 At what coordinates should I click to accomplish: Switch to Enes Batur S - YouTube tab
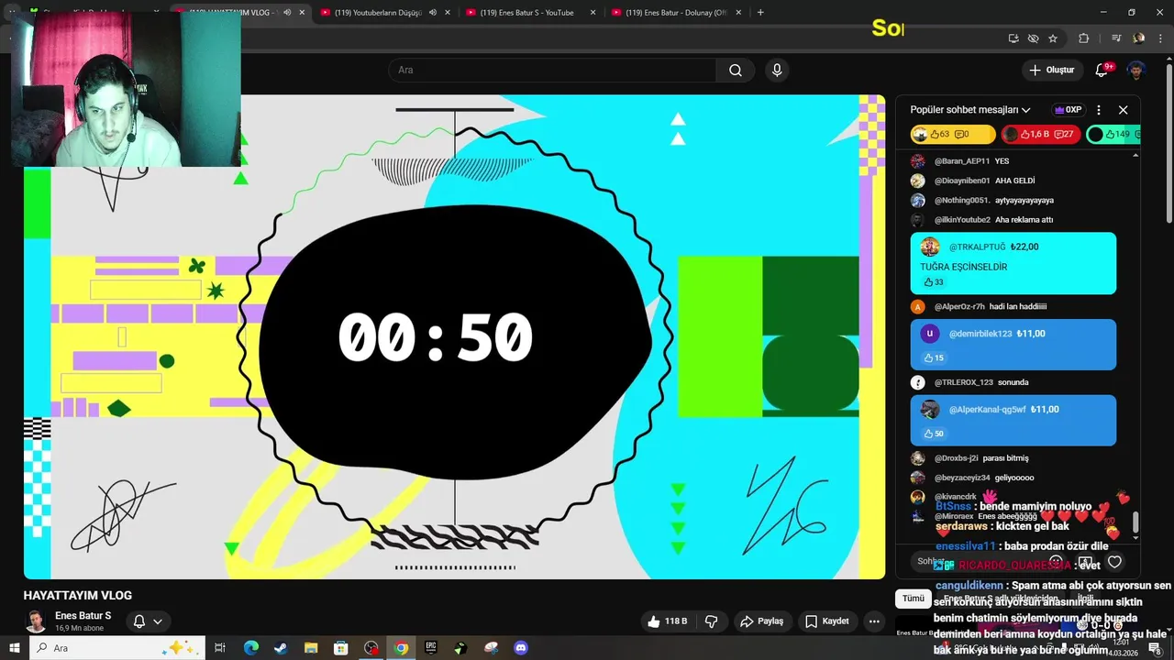click(x=526, y=13)
